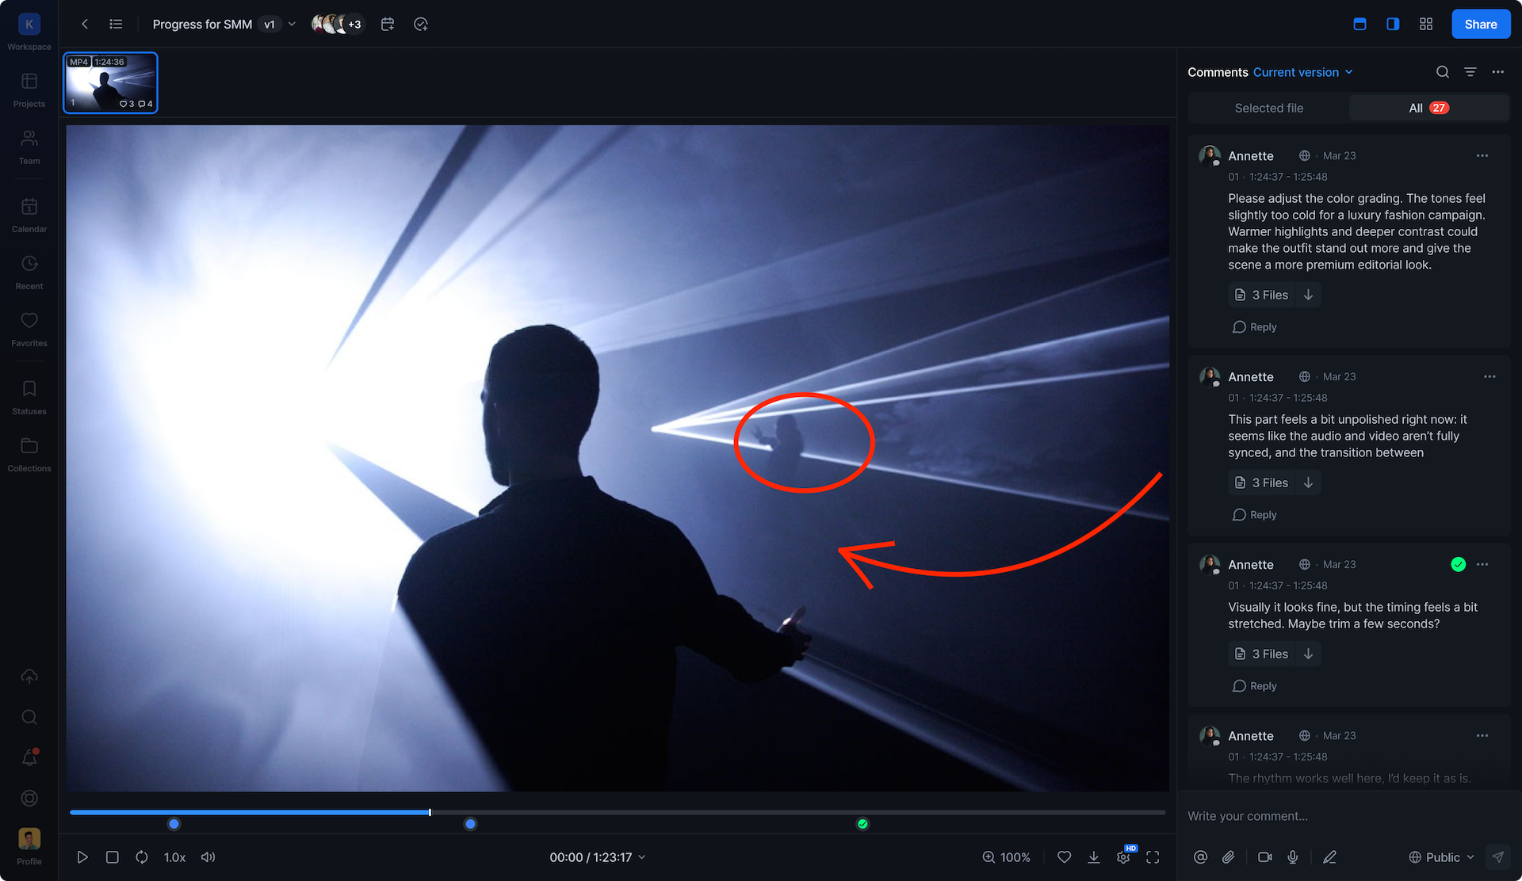Enter fullscreen mode
Image resolution: width=1522 pixels, height=881 pixels.
click(1153, 857)
